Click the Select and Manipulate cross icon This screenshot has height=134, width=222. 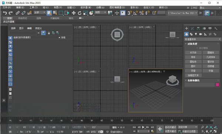117,13
